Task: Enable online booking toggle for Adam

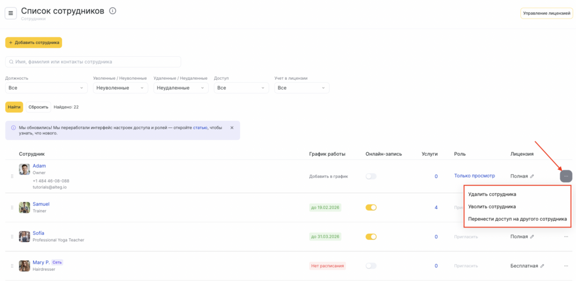Action: point(371,176)
